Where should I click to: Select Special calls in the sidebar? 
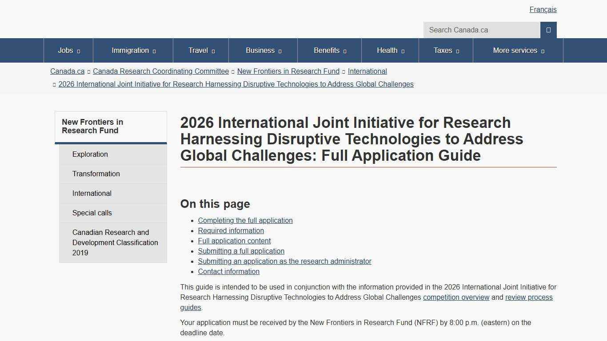(x=92, y=213)
